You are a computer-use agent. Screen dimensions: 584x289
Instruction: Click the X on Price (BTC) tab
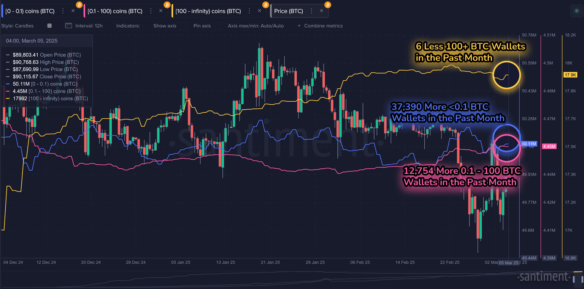tap(321, 11)
